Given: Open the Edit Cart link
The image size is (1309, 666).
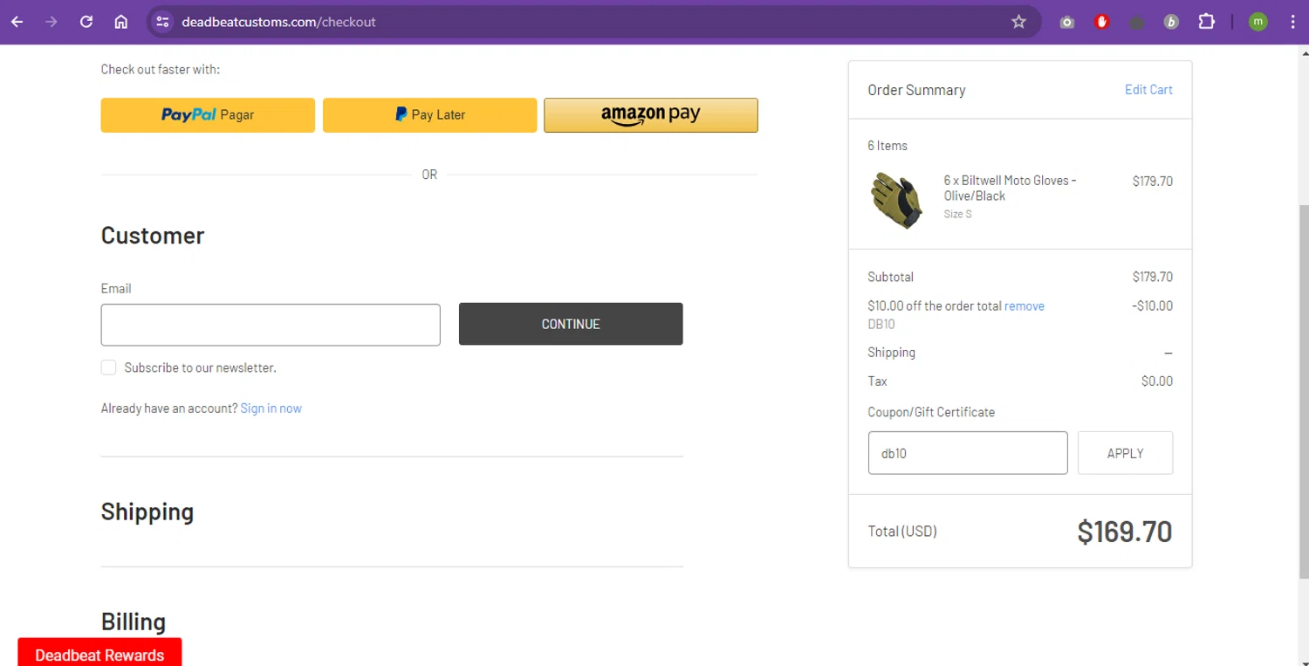Looking at the screenshot, I should point(1148,90).
